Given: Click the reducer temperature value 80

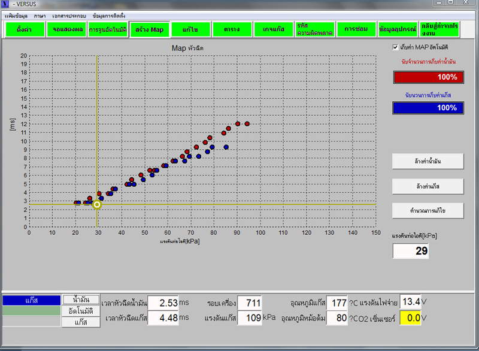Looking at the screenshot, I should (337, 317).
